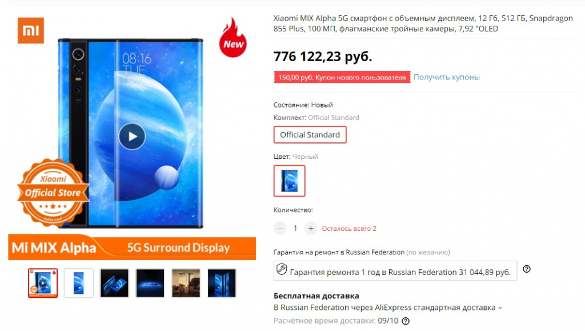This screenshot has height=331, width=585.
Task: Toggle 1-year repair warranty option
Action: click(x=395, y=272)
